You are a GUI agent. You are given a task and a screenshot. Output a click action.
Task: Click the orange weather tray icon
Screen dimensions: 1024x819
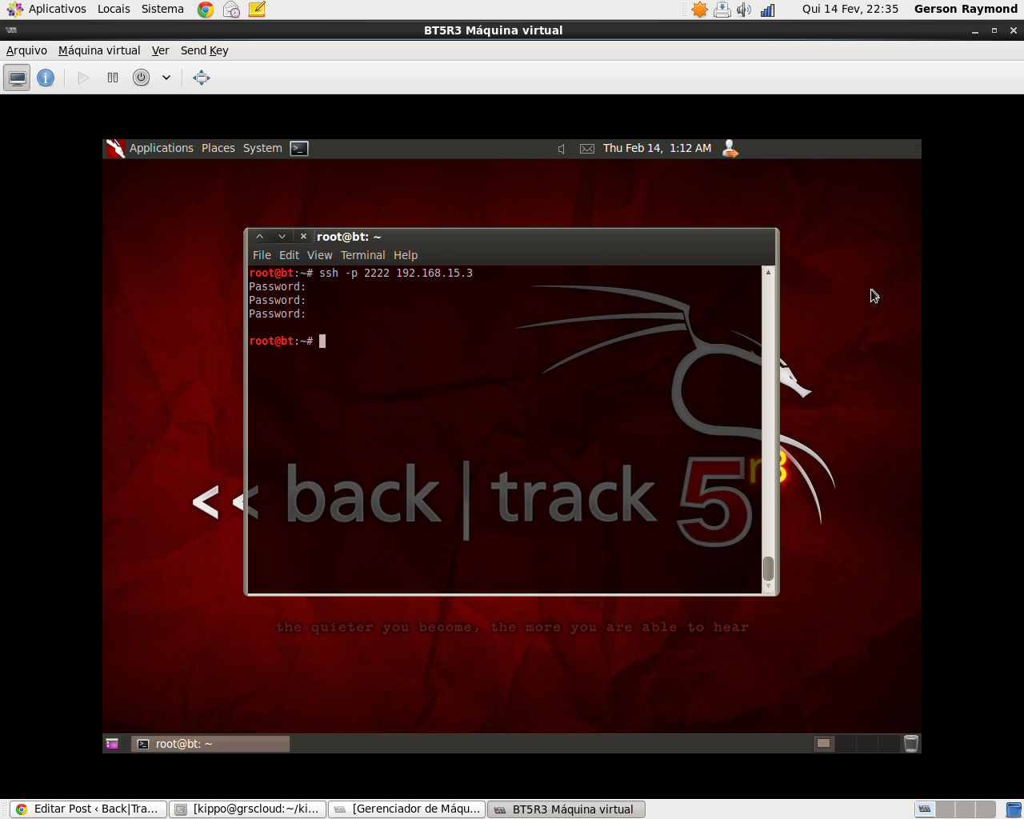click(x=700, y=10)
